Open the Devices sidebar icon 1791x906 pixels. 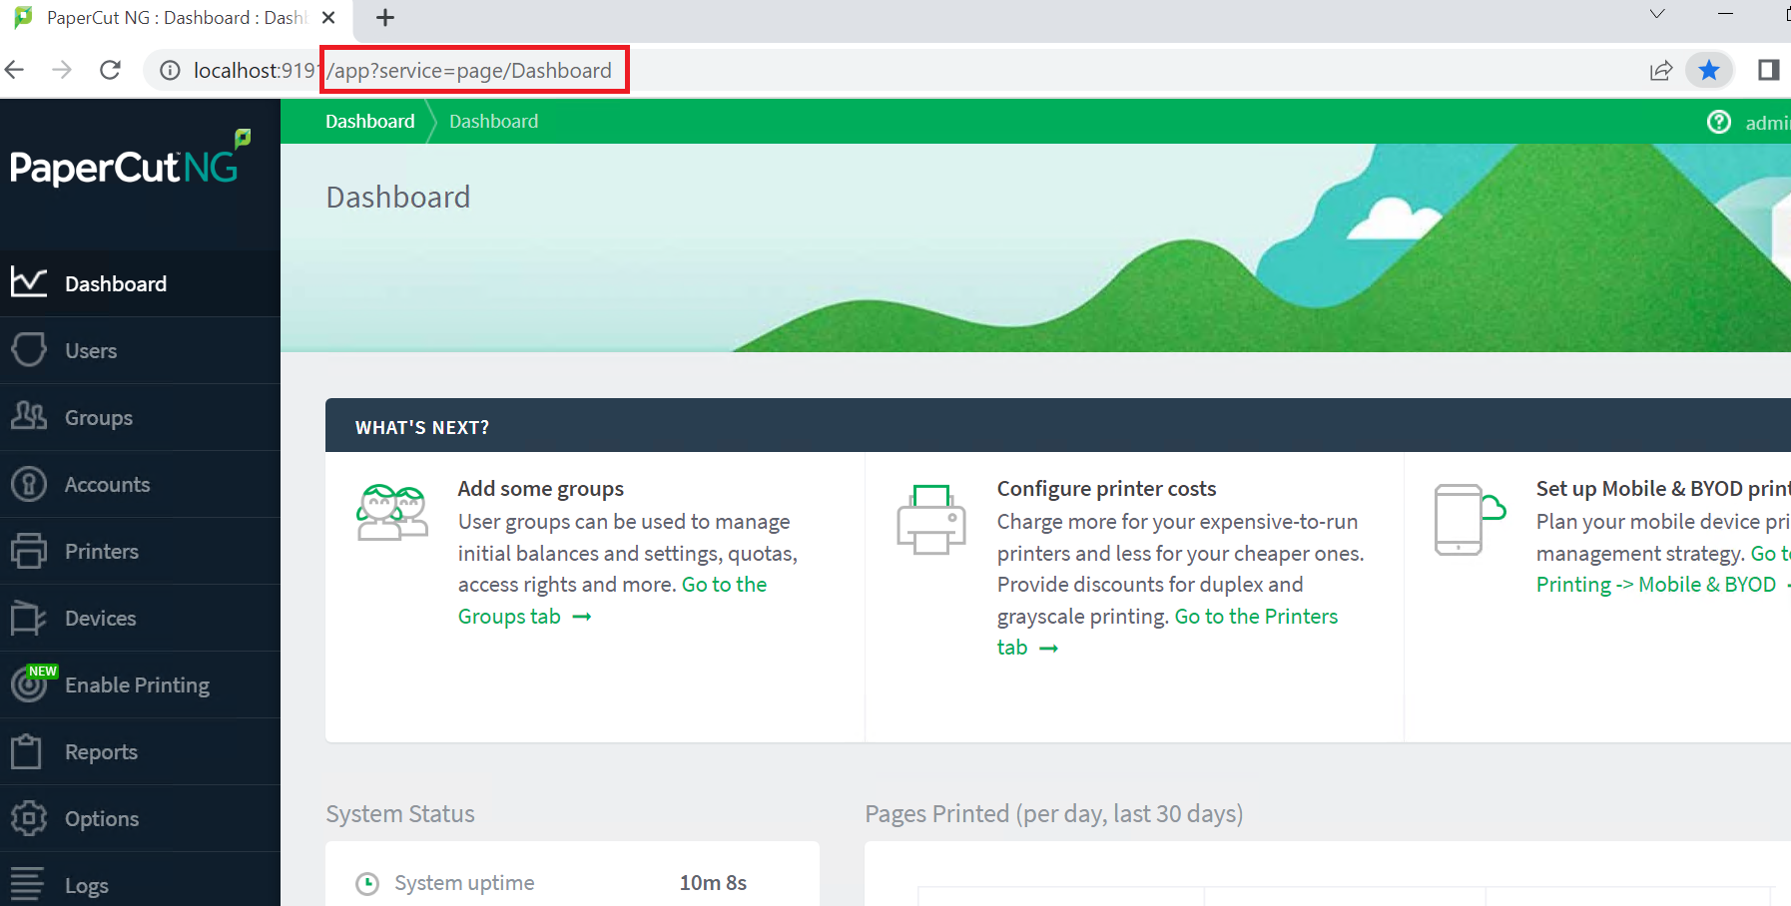coord(29,618)
